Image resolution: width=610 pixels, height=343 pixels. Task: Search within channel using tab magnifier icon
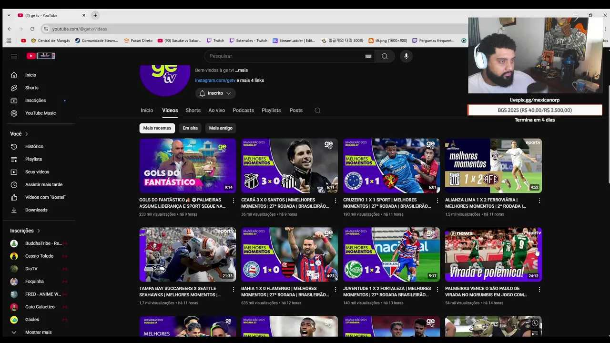point(317,111)
